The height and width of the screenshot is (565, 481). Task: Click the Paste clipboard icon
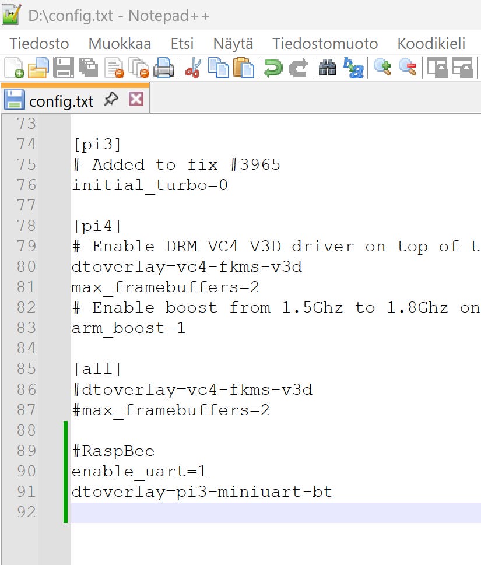(244, 68)
